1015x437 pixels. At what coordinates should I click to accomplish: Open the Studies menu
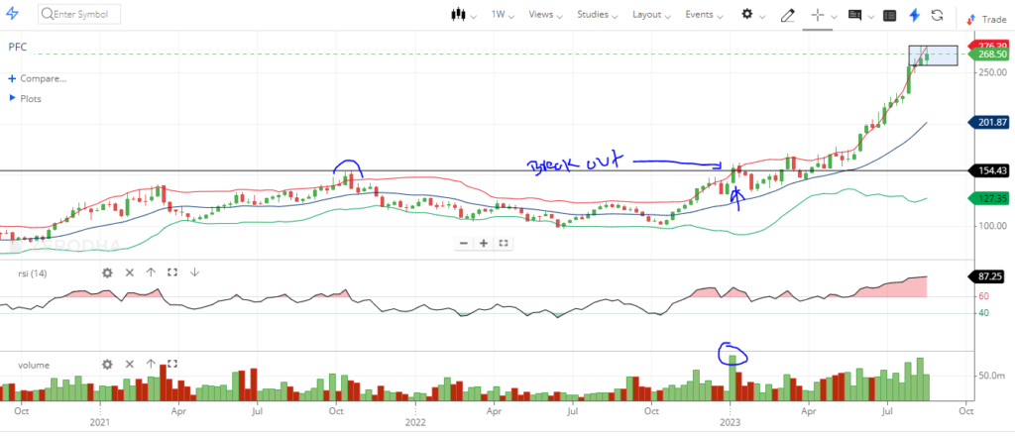[x=597, y=14]
